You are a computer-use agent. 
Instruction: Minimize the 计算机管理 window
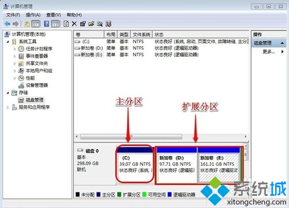point(257,6)
